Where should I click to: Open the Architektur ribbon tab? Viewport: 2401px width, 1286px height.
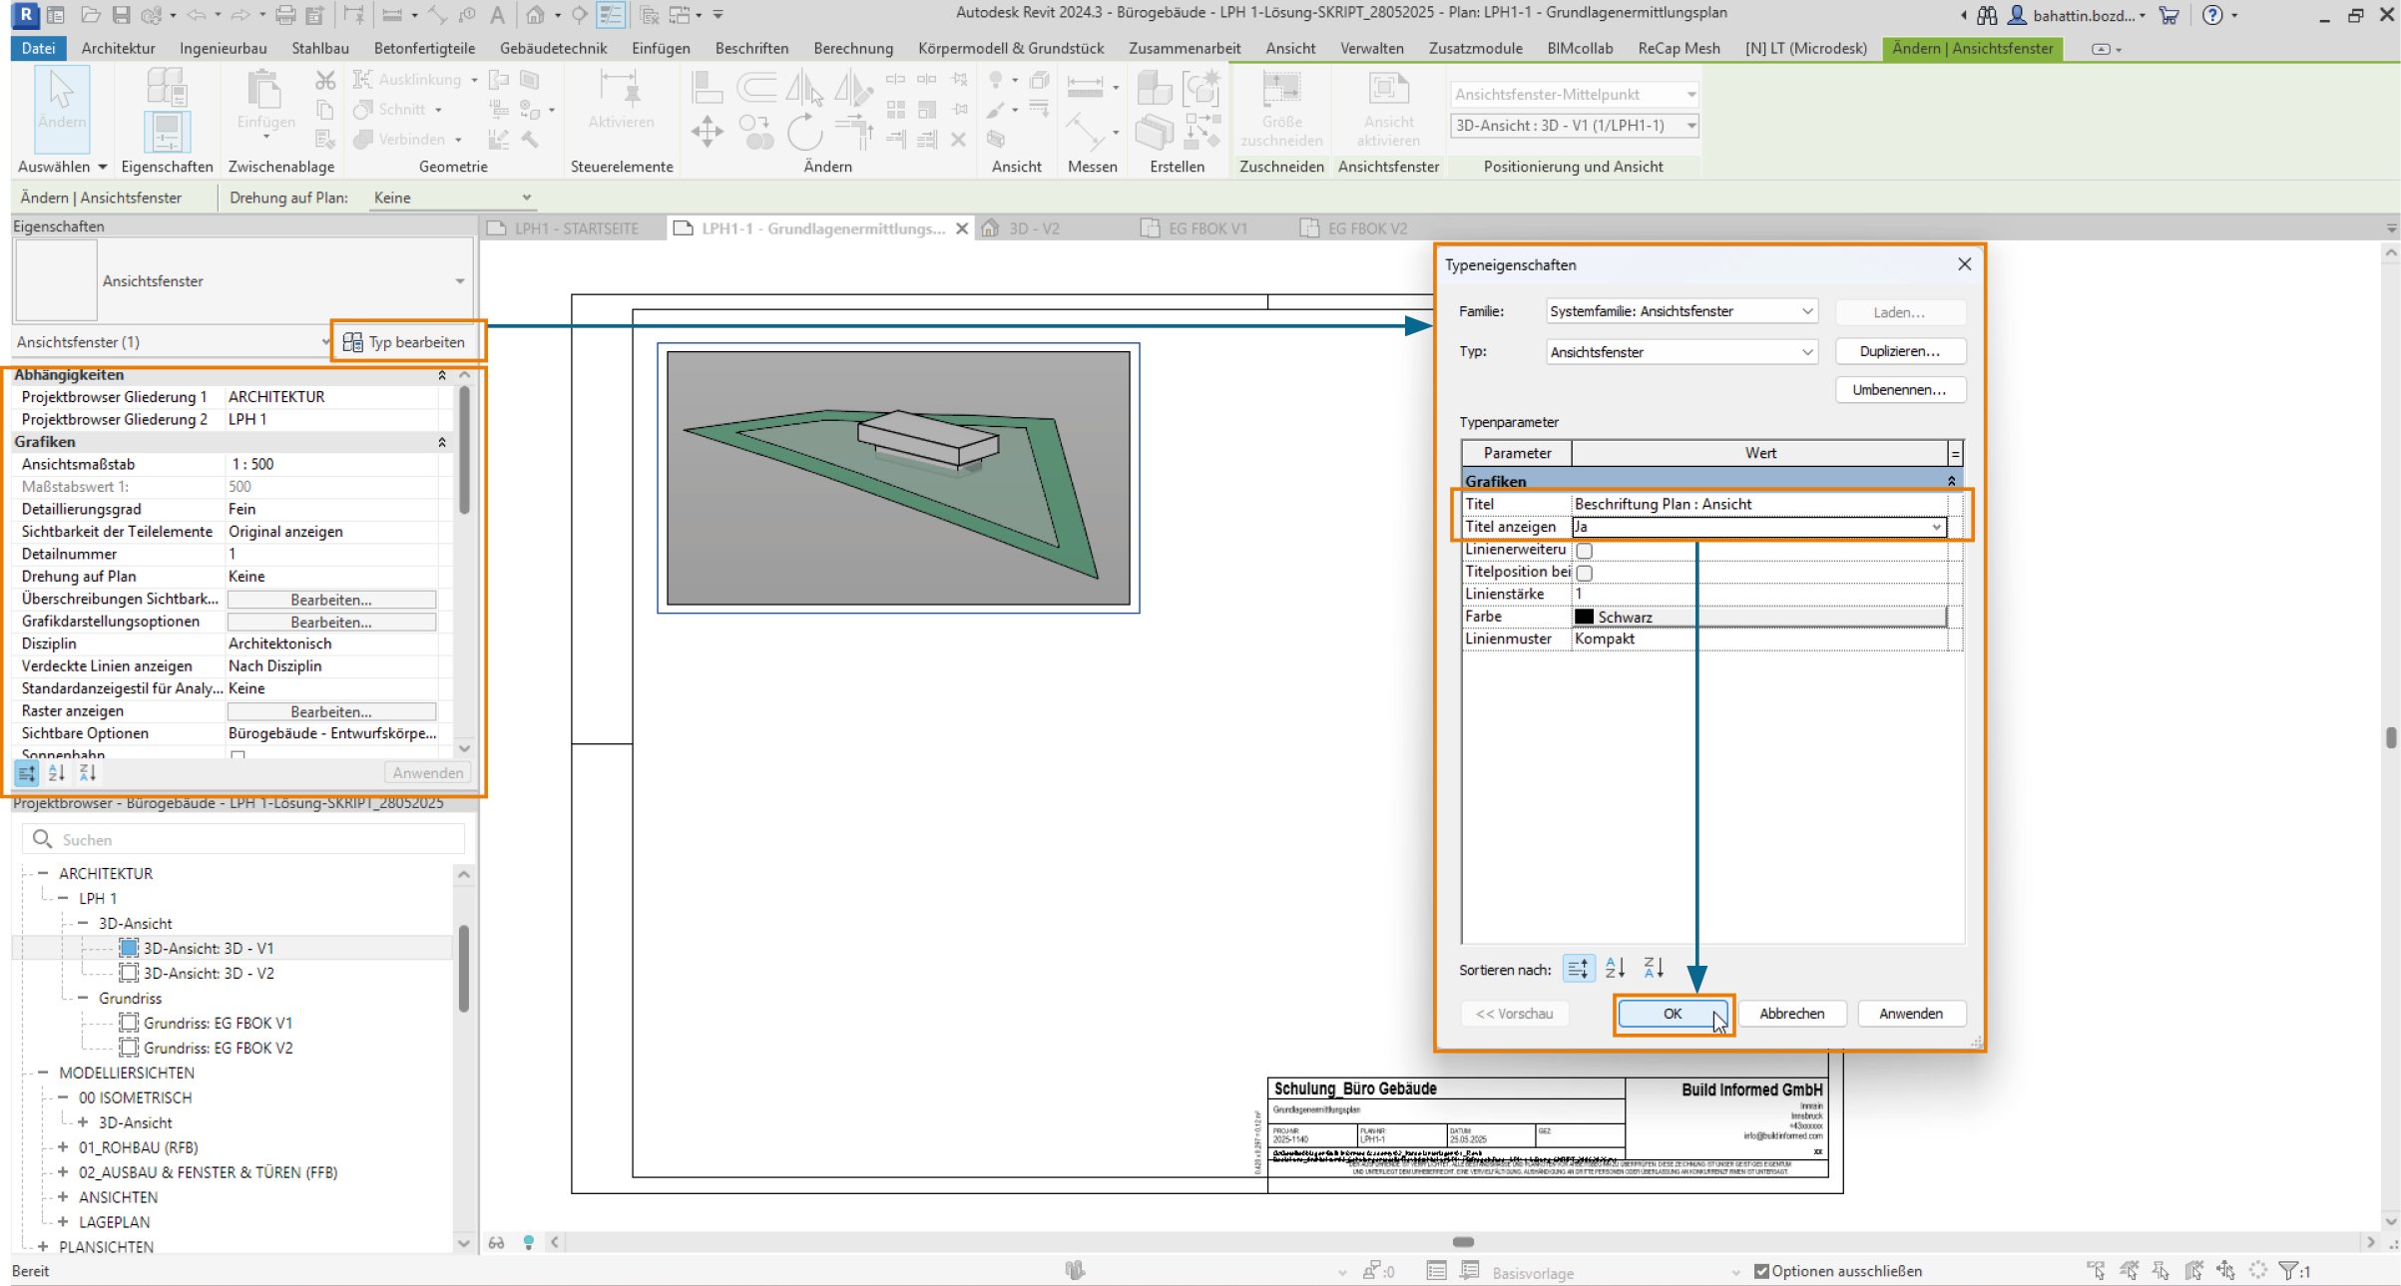118,48
